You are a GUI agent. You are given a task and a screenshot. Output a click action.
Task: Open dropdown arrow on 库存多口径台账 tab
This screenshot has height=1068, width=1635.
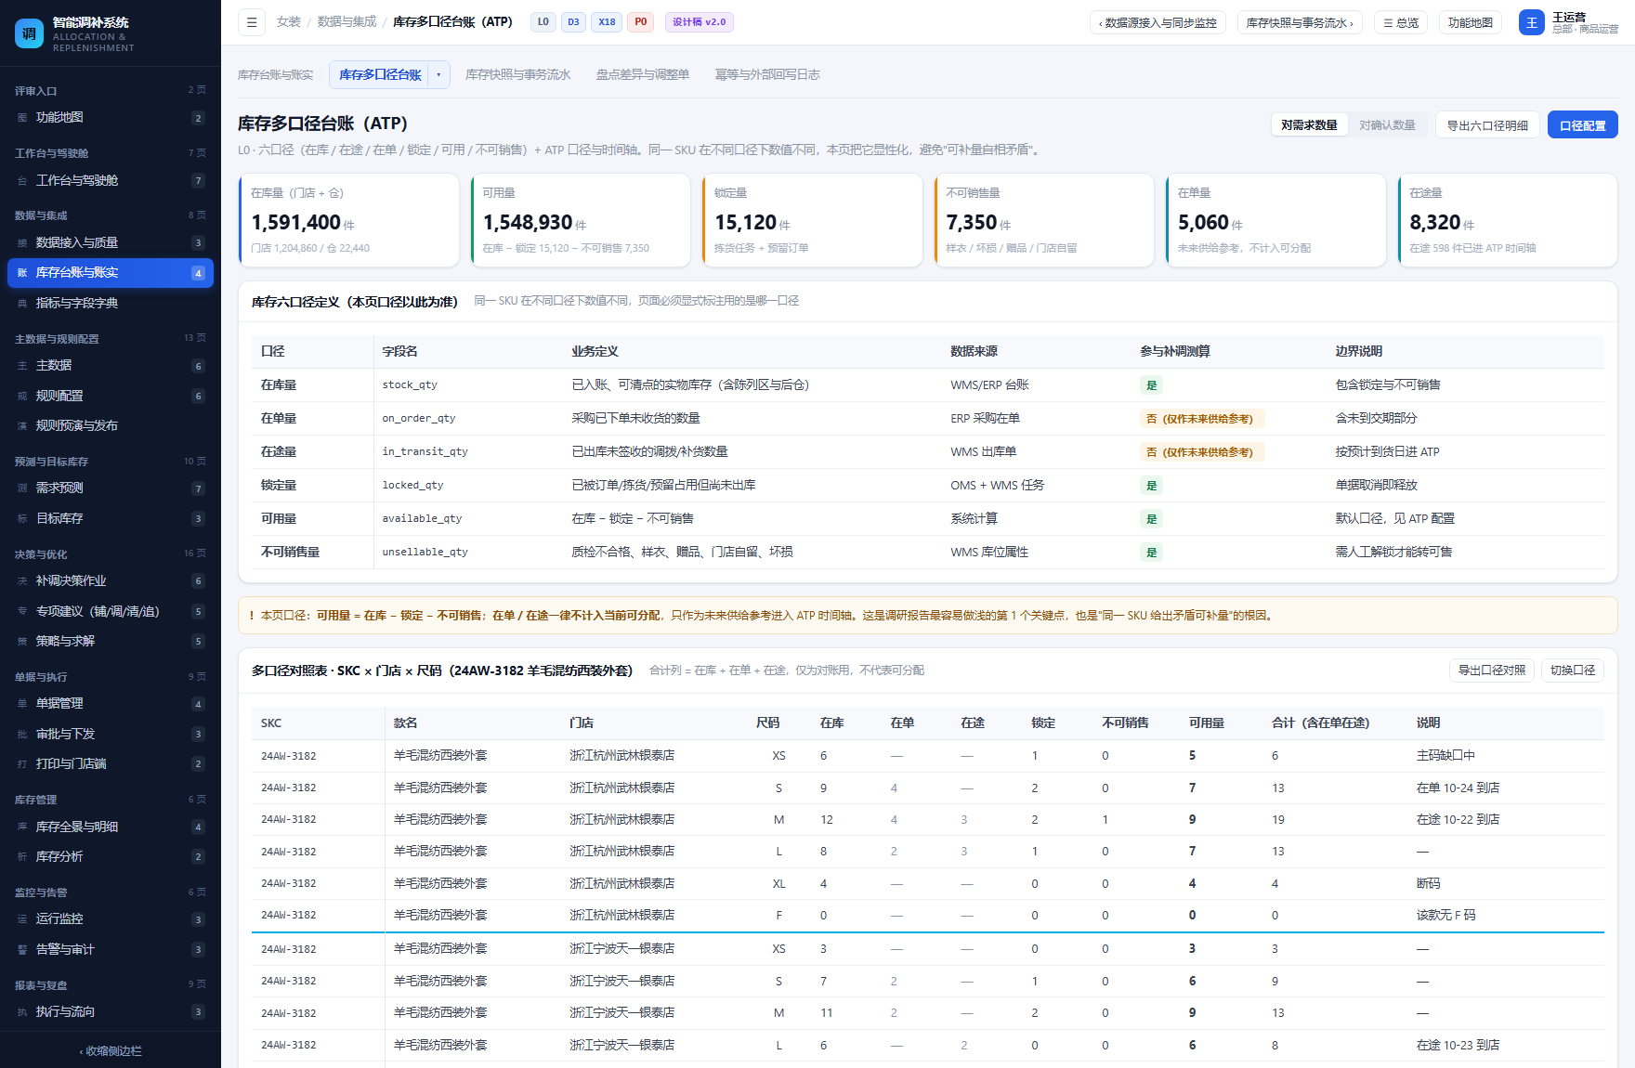[439, 75]
